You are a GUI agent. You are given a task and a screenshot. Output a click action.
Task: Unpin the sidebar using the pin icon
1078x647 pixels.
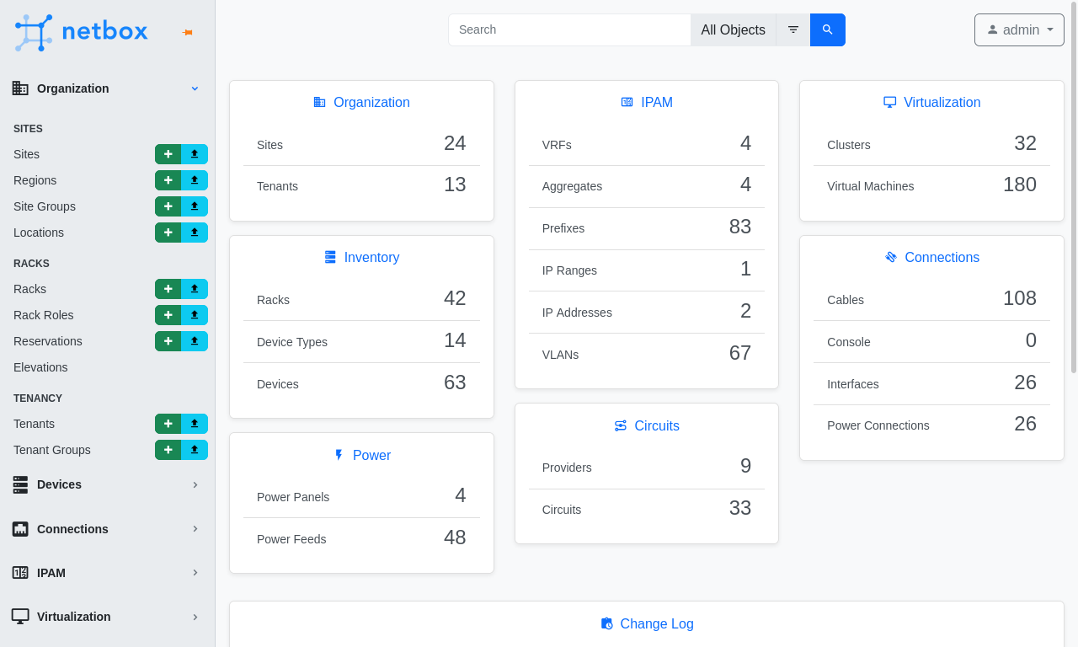[x=187, y=32]
